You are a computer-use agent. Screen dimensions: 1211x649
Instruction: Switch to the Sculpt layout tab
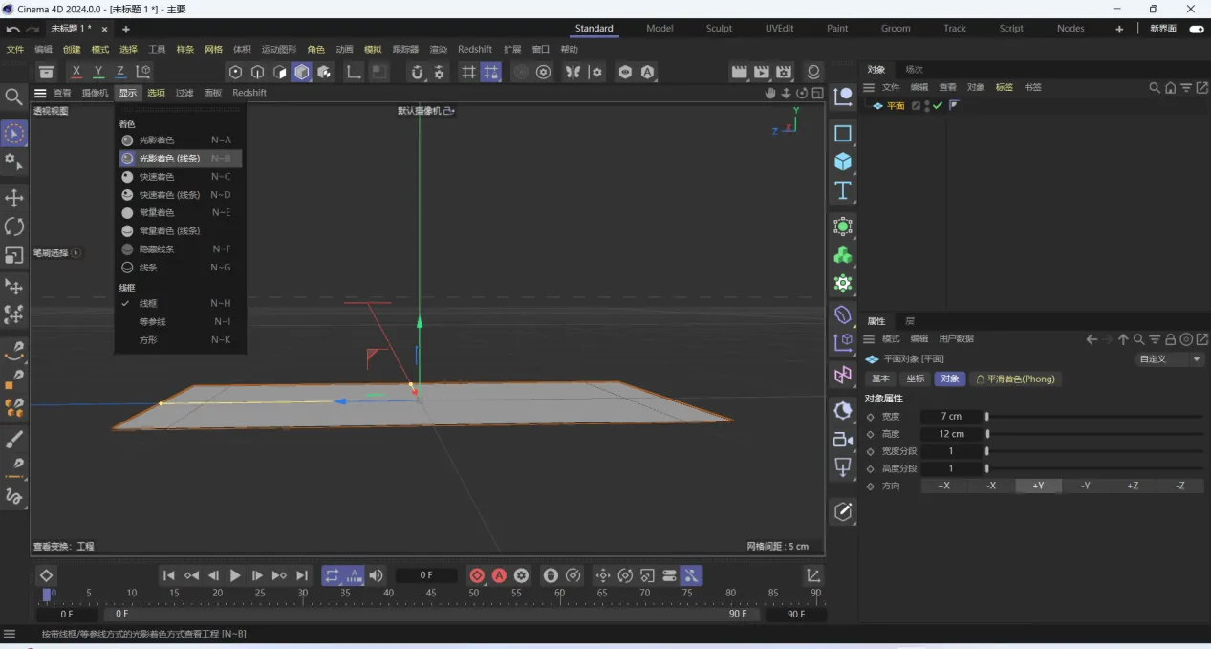(x=719, y=29)
